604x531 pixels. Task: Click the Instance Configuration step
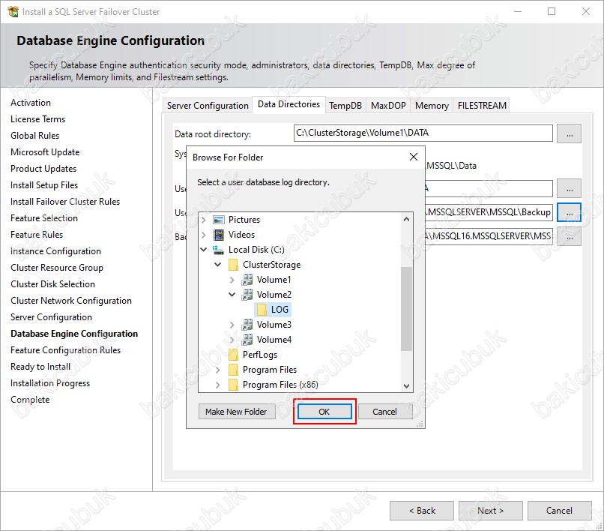pos(56,251)
